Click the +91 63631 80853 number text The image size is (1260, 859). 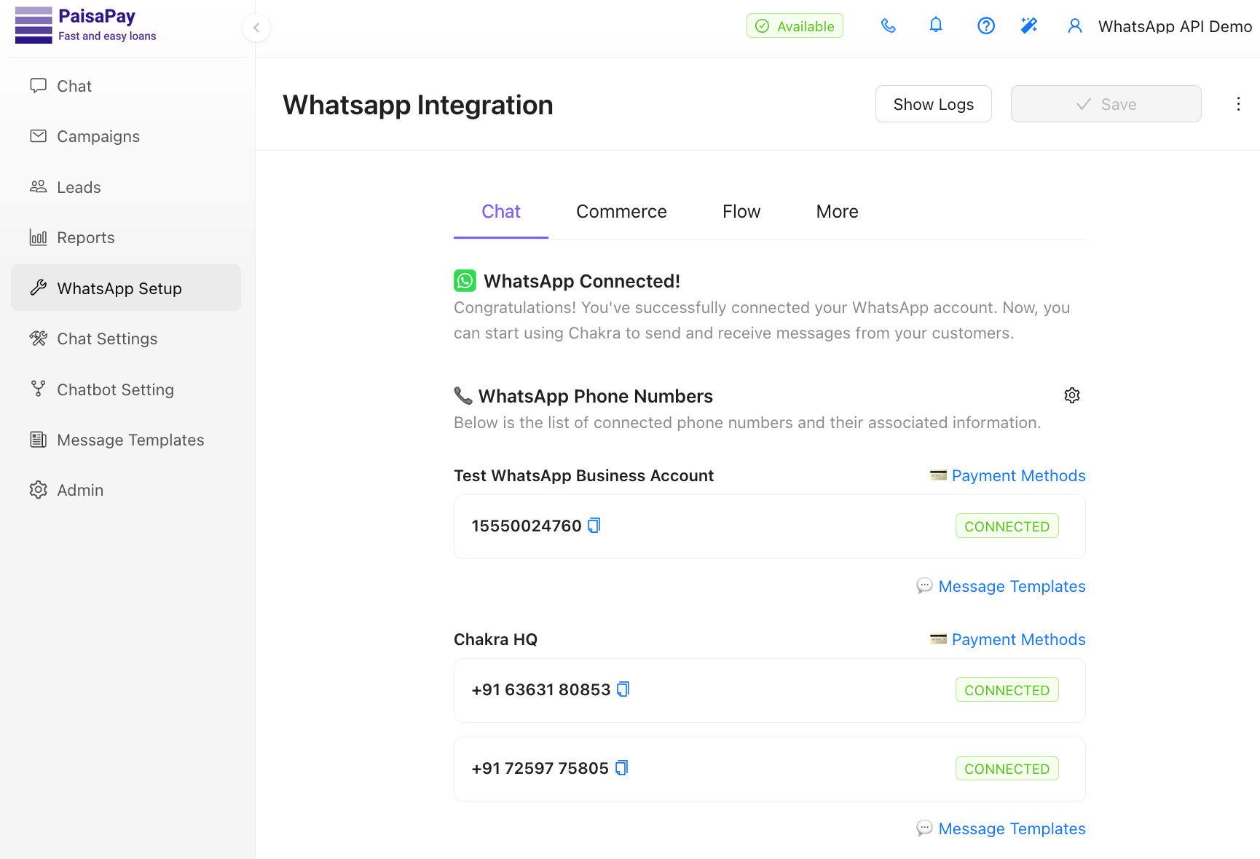tap(541, 689)
